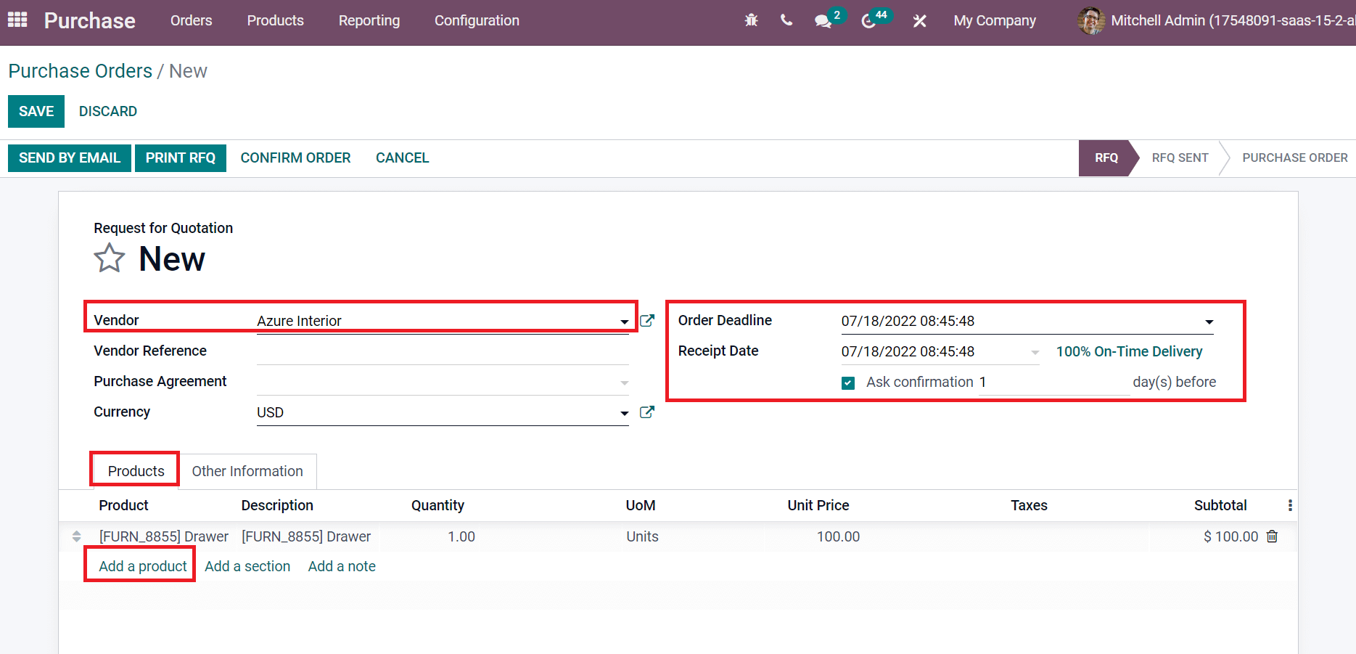Open activities clock icon with badge 44
Screen dimensions: 1356x654
[868, 21]
